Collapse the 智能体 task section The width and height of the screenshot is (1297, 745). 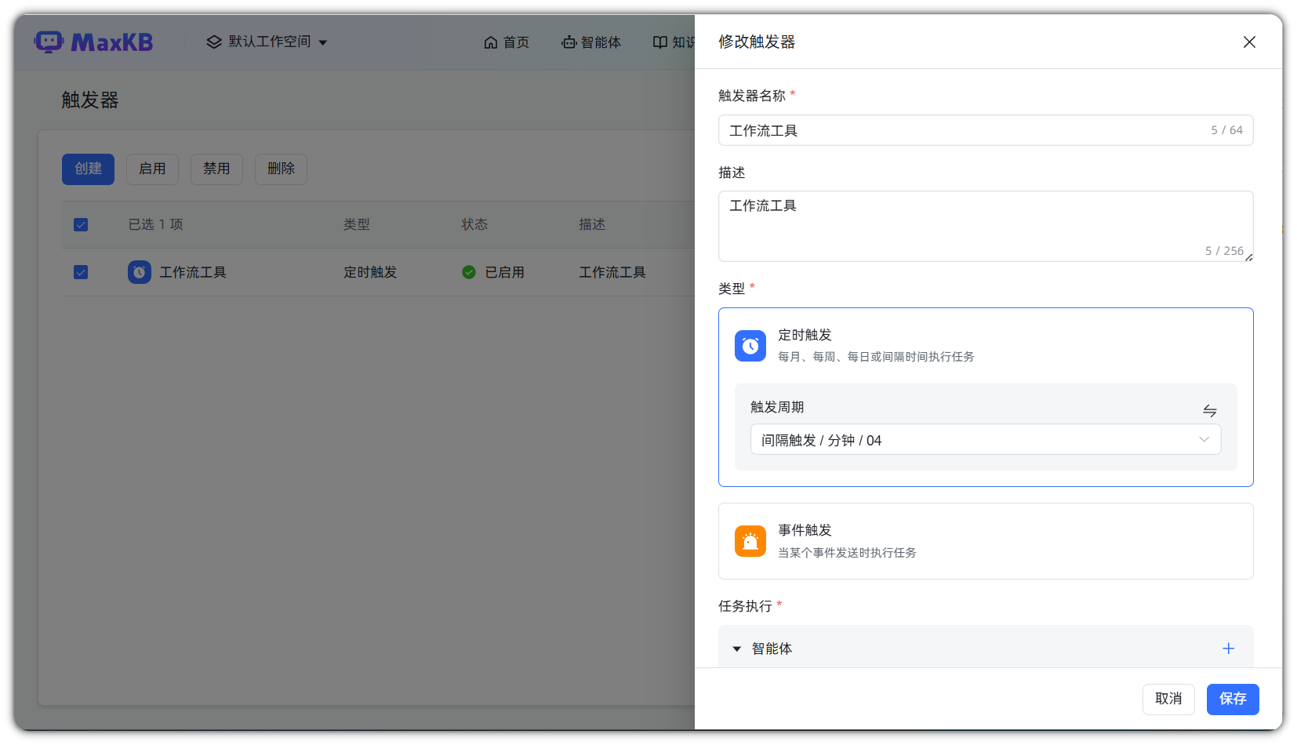[737, 649]
